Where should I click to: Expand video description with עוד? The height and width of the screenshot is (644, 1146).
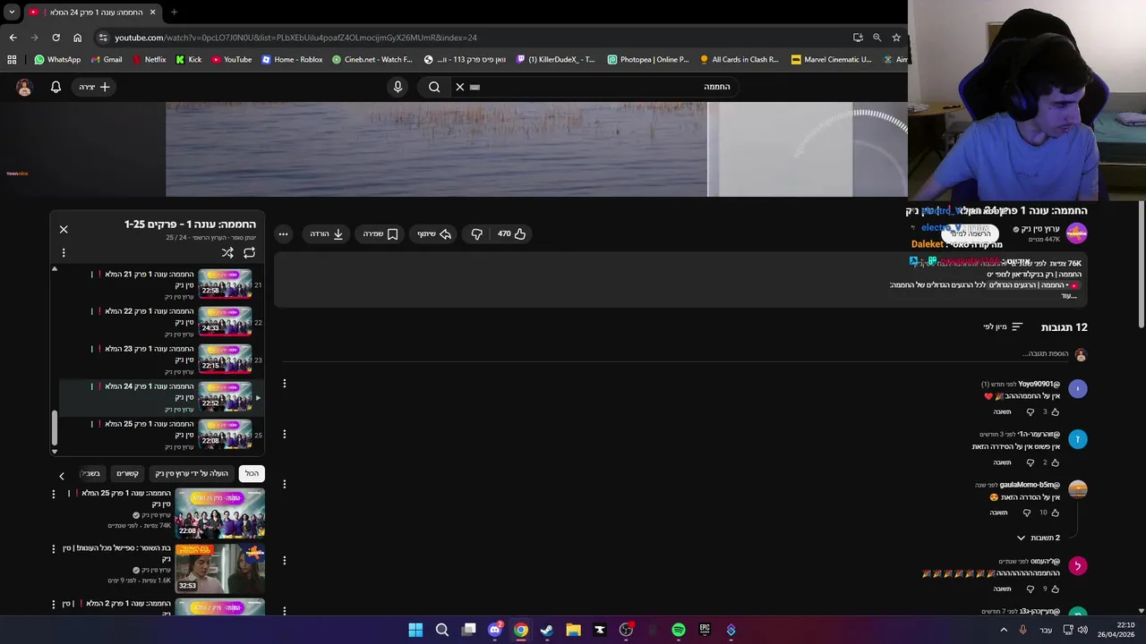(1068, 296)
